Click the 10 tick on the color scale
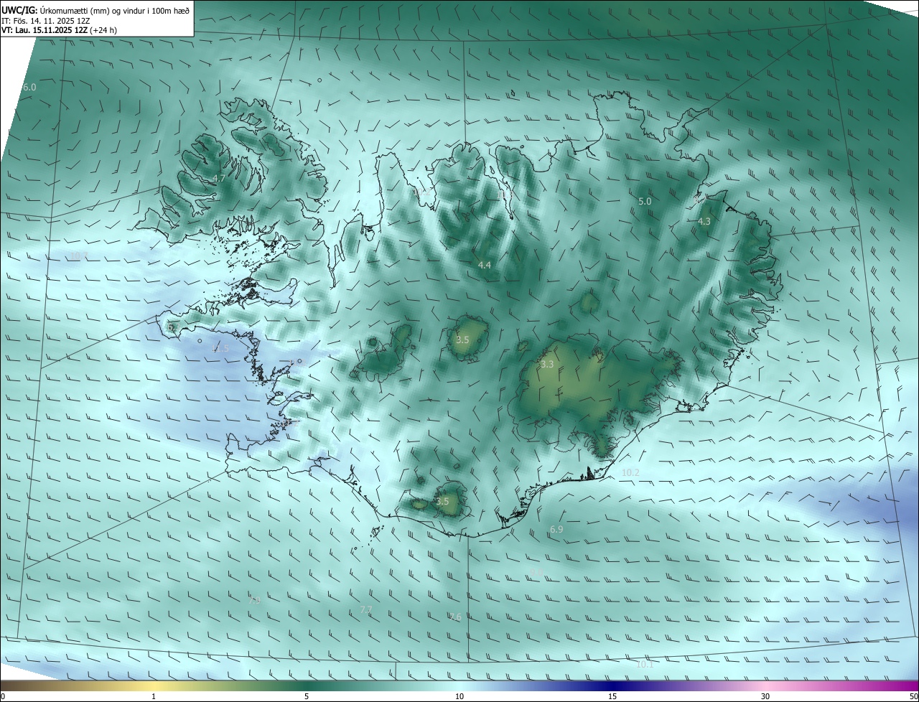Image resolution: width=919 pixels, height=702 pixels. pos(459,696)
